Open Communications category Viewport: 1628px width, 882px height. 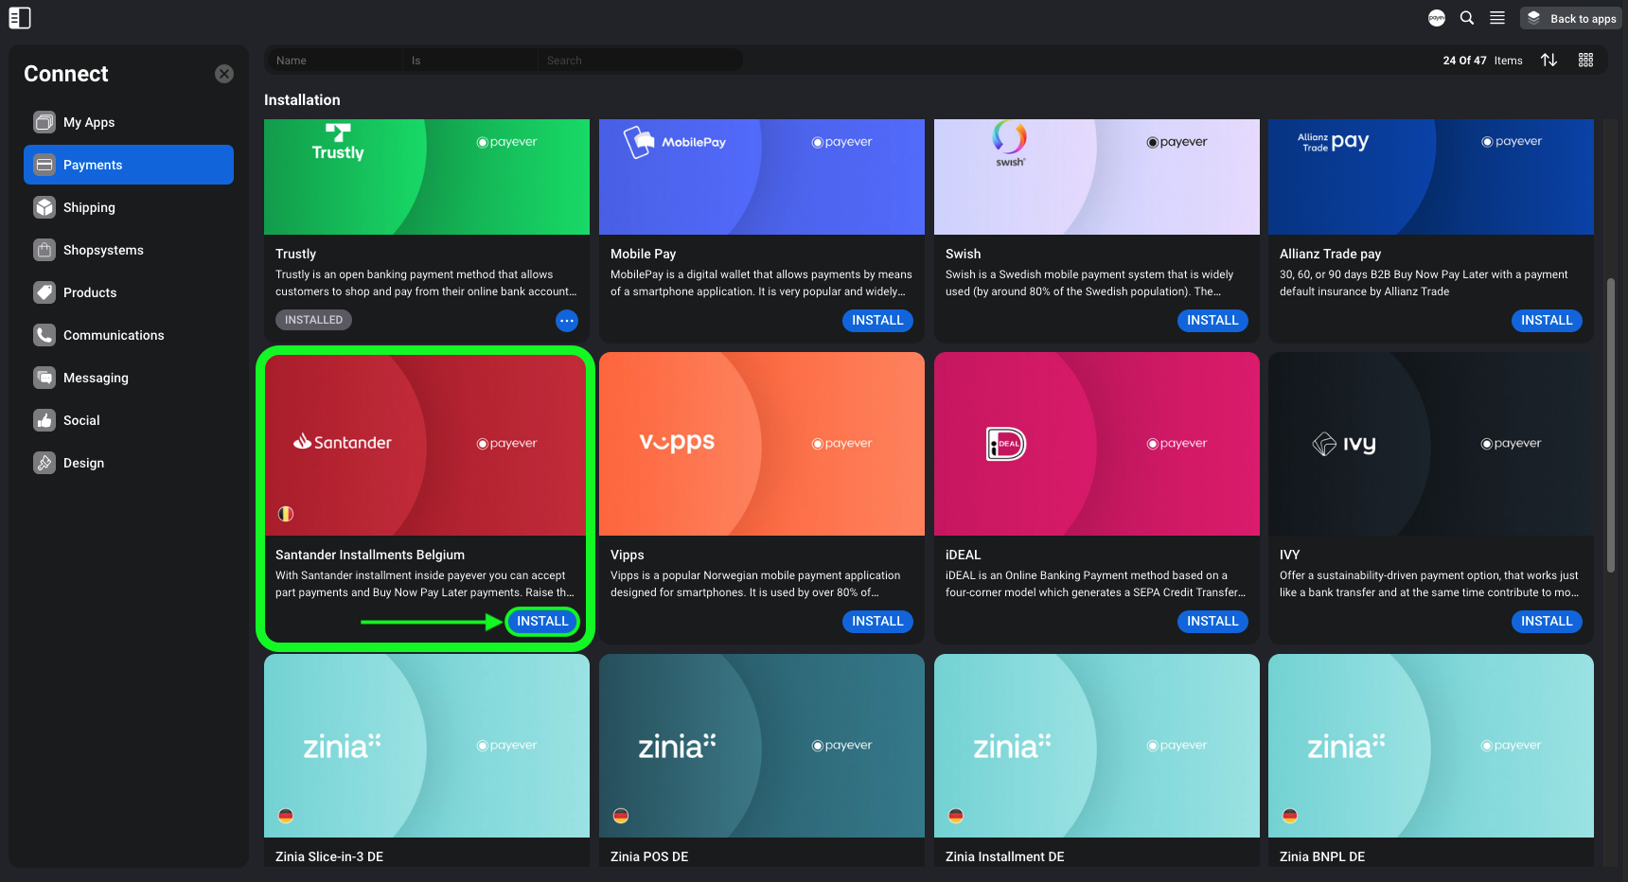[x=129, y=335]
